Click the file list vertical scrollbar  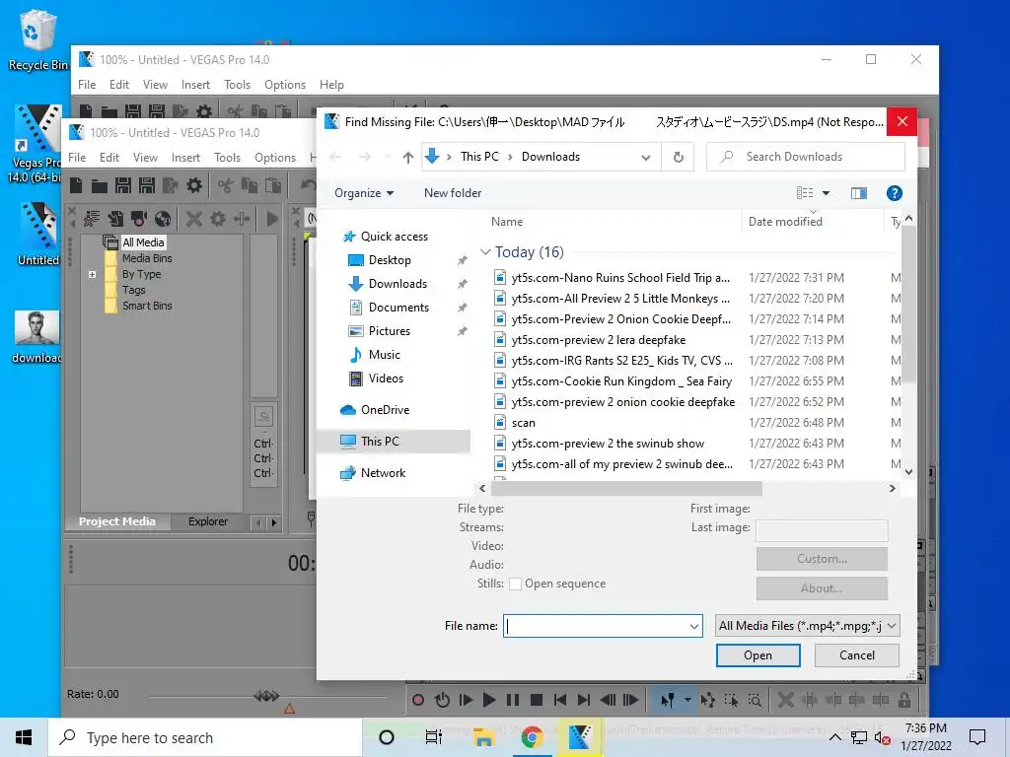pos(908,303)
